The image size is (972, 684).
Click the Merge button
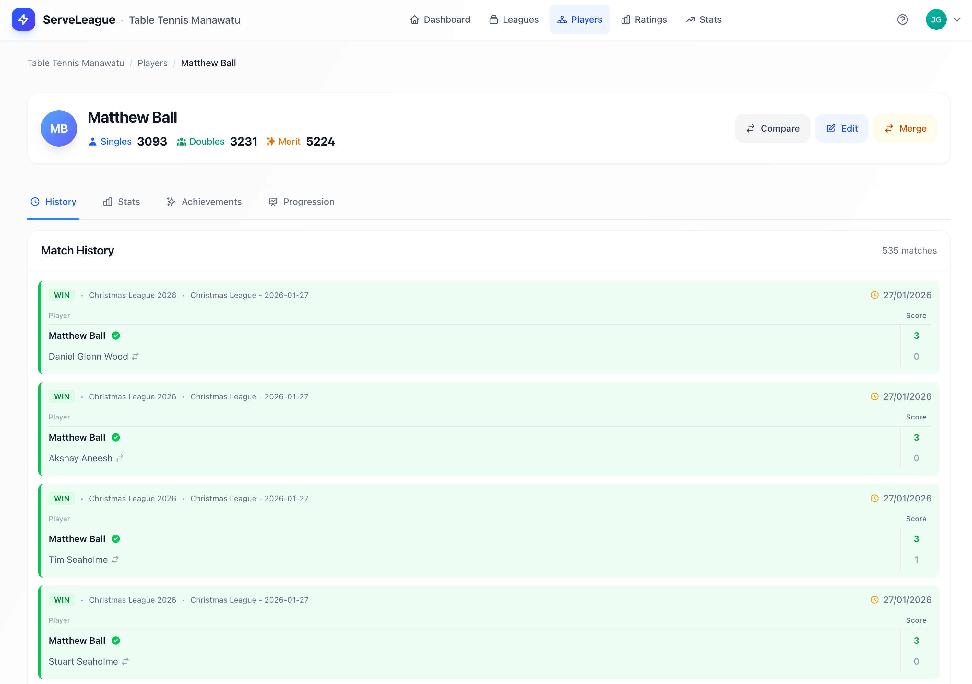click(905, 128)
